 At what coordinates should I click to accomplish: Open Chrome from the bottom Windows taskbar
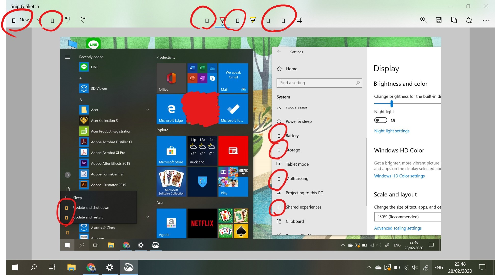[x=91, y=267]
